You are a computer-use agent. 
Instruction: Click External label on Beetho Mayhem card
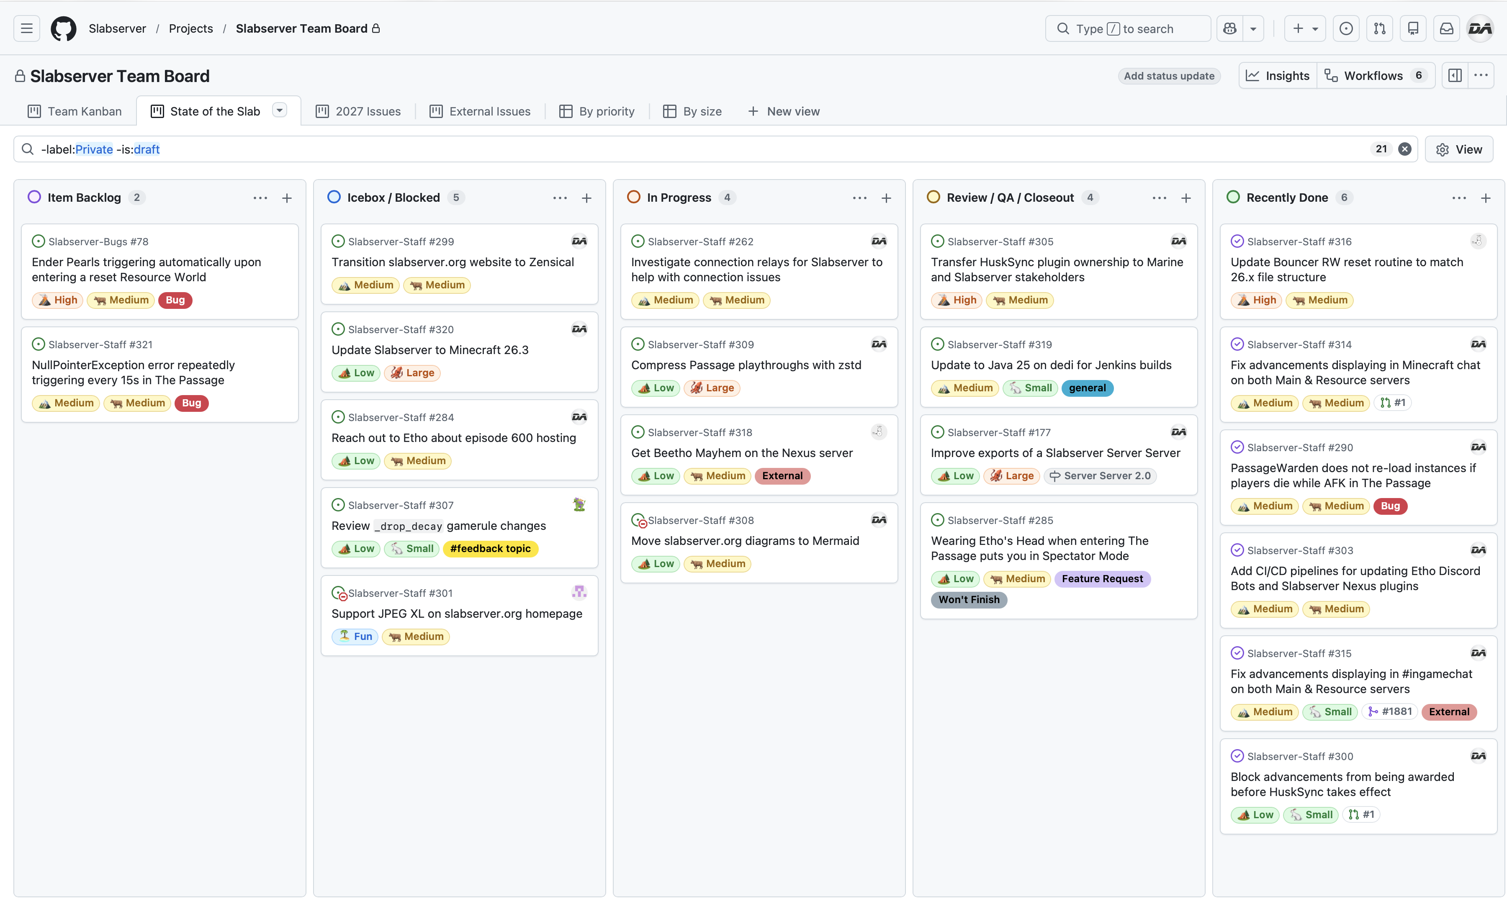[782, 476]
